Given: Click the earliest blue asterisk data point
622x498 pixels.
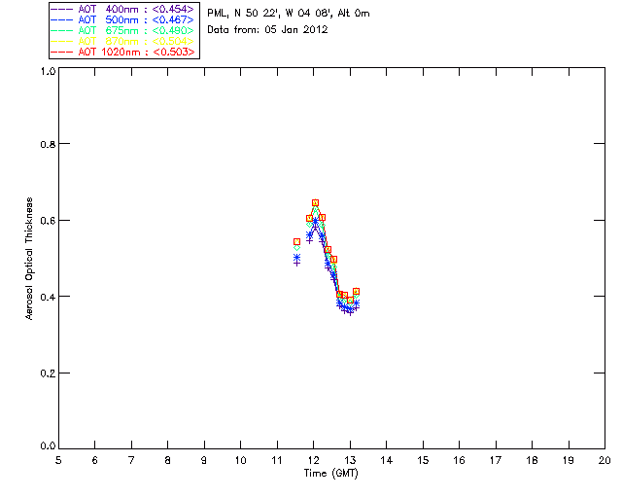Looking at the screenshot, I should (x=296, y=258).
